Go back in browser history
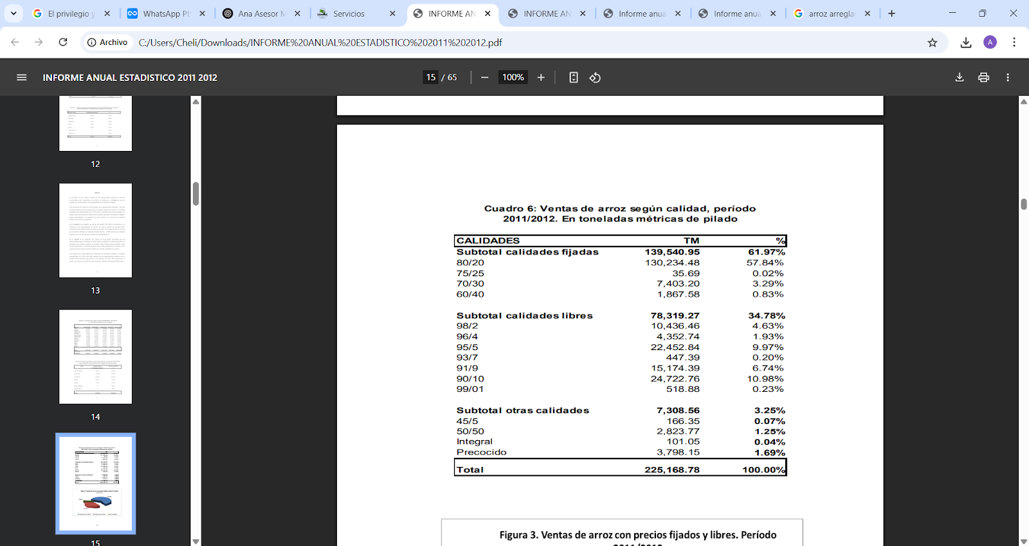 point(15,42)
